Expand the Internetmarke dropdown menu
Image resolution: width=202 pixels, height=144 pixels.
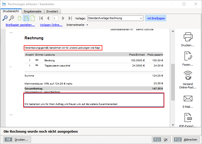point(87,25)
